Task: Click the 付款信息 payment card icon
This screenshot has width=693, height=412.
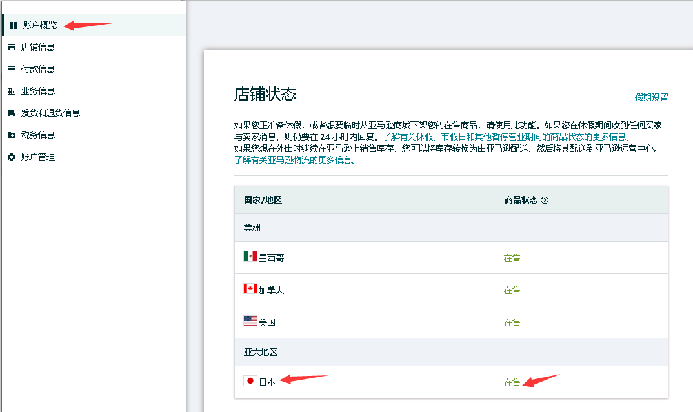Action: (x=12, y=69)
